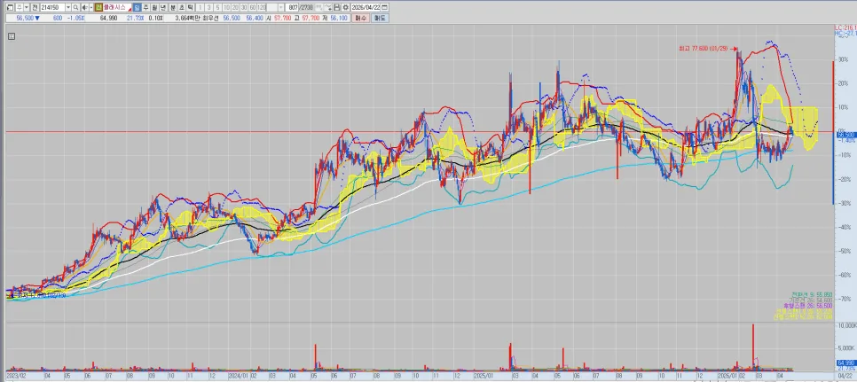857x382 pixels.
Task: Select the 20 interval button
Action: click(235, 8)
